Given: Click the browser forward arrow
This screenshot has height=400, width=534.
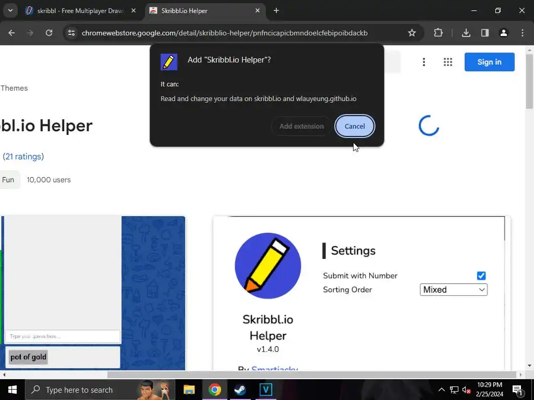Looking at the screenshot, I should [30, 33].
